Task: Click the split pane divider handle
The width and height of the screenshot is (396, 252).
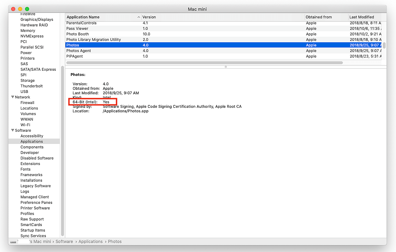Action: [226, 67]
